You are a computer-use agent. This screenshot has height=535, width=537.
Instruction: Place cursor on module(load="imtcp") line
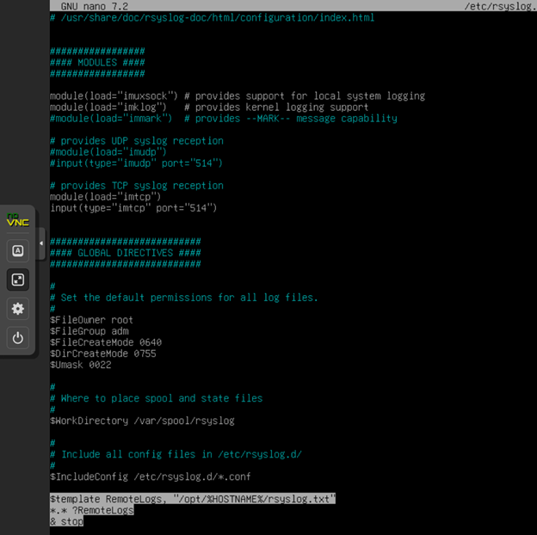(x=105, y=196)
